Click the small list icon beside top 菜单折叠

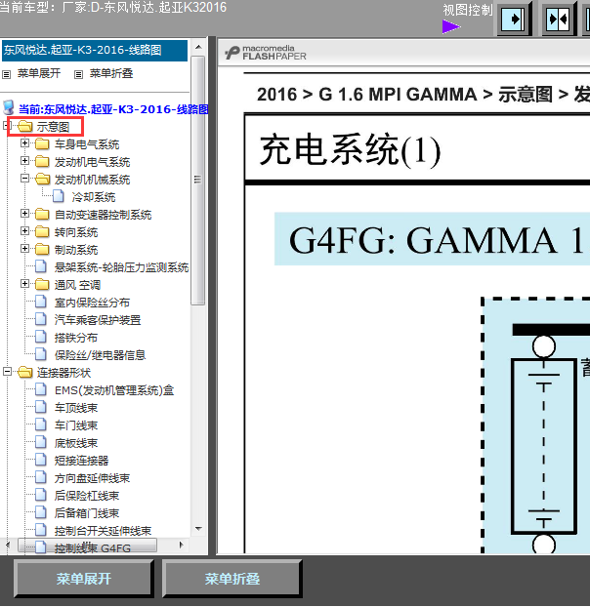(79, 74)
